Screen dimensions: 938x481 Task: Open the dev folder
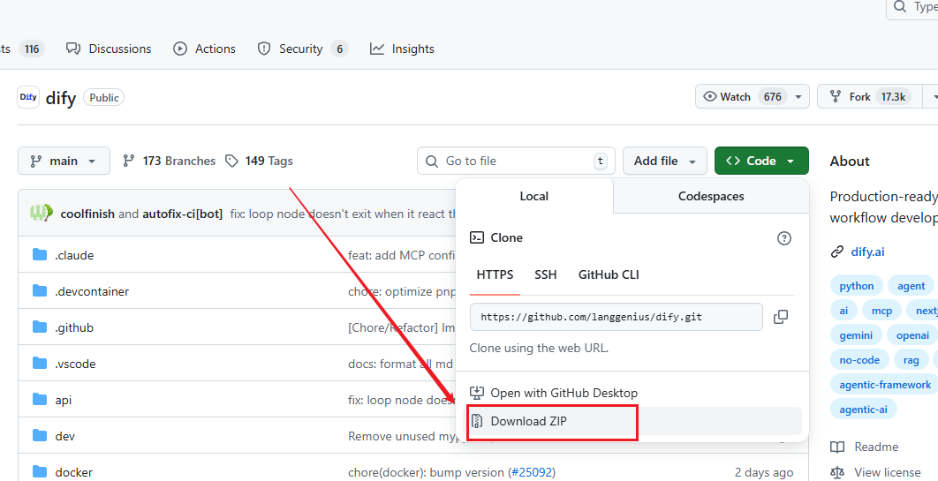[65, 436]
